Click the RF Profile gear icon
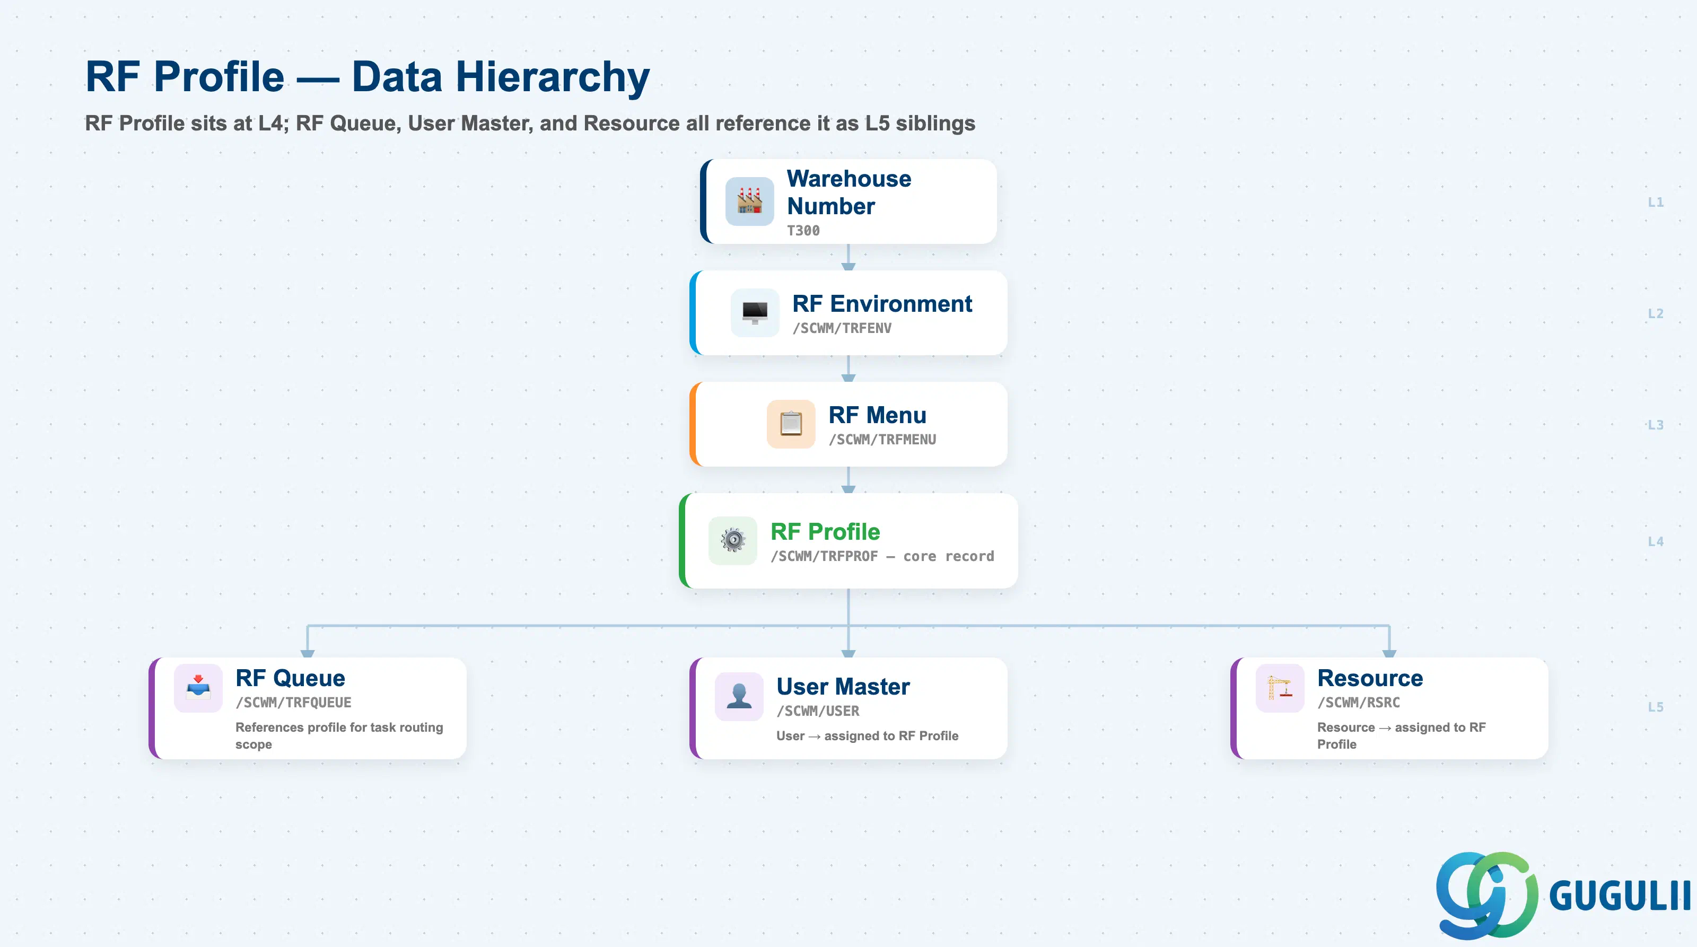 coord(732,541)
